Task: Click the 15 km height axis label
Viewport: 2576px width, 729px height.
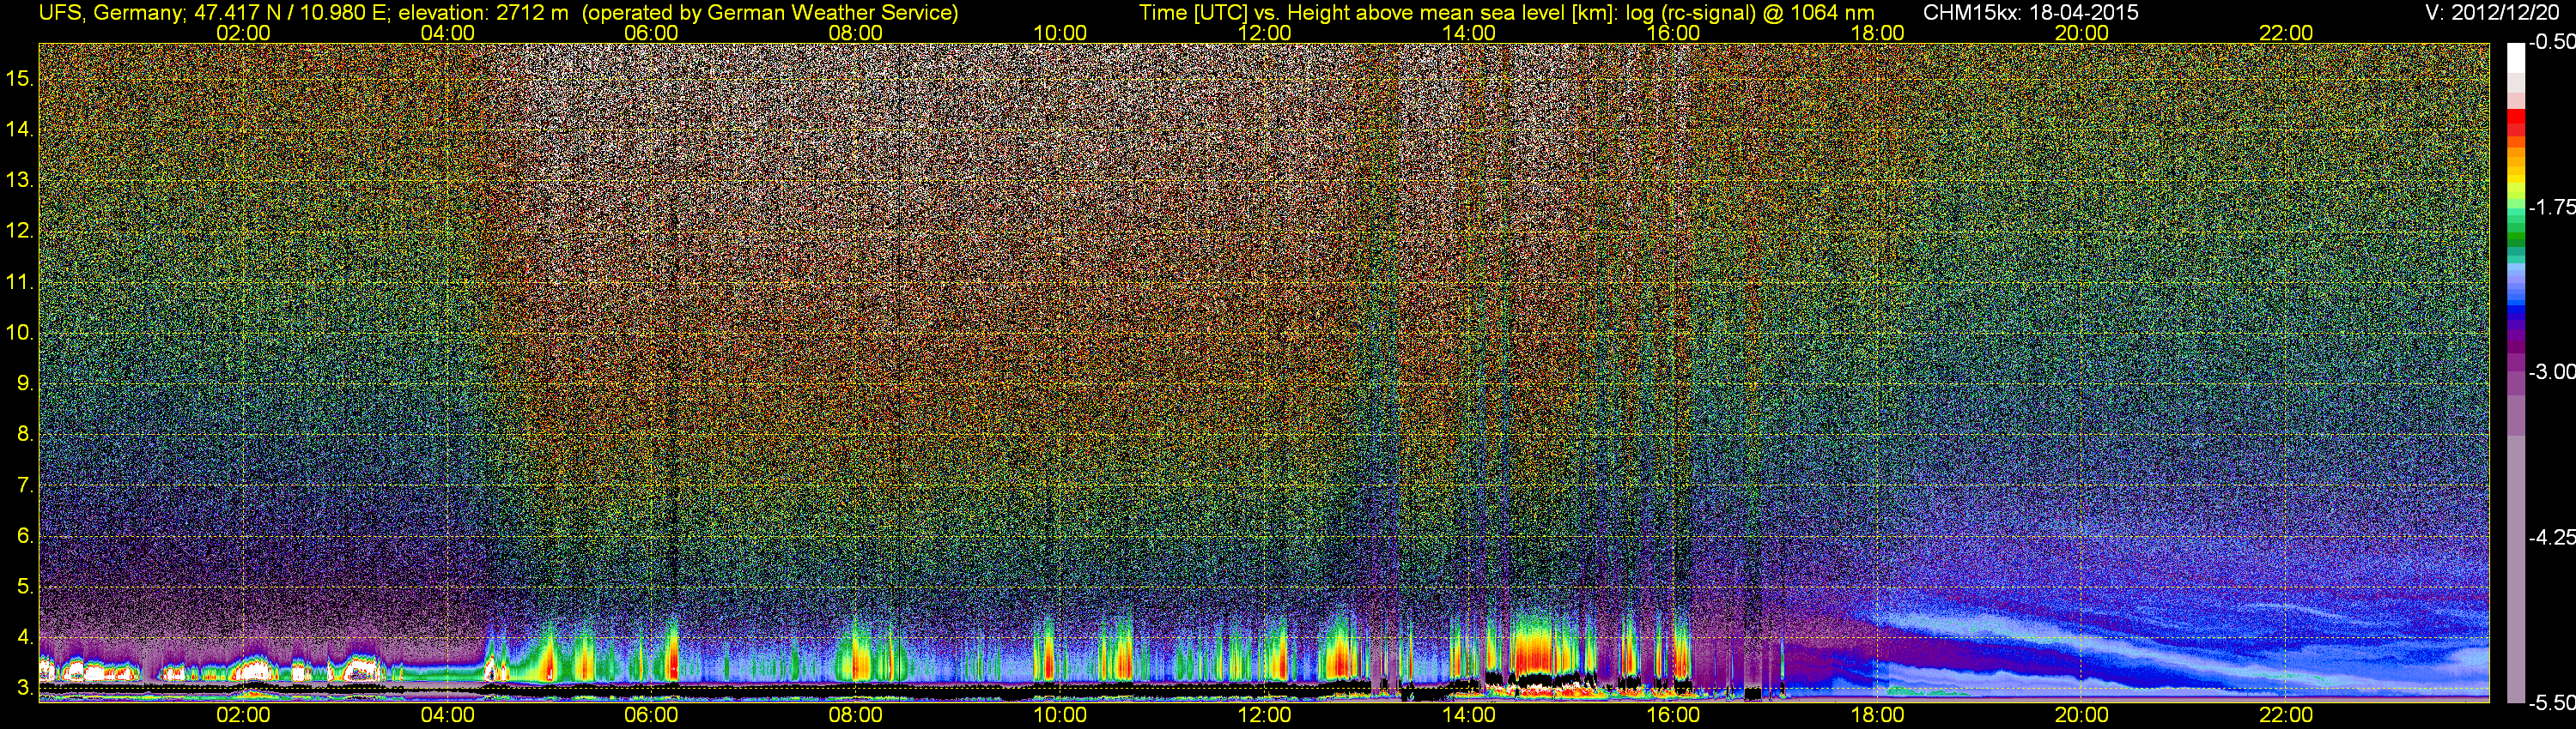Action: click(19, 78)
